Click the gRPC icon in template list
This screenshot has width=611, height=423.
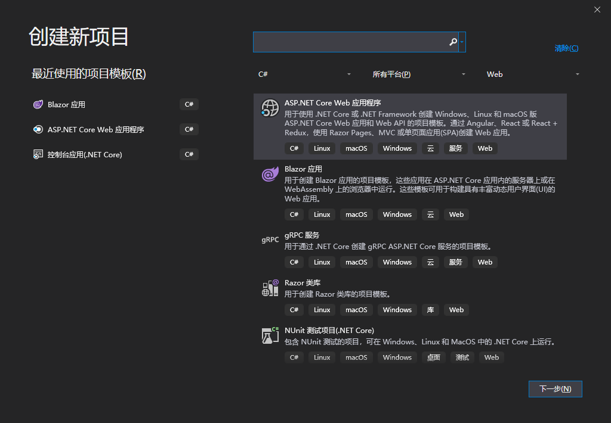pos(270,240)
